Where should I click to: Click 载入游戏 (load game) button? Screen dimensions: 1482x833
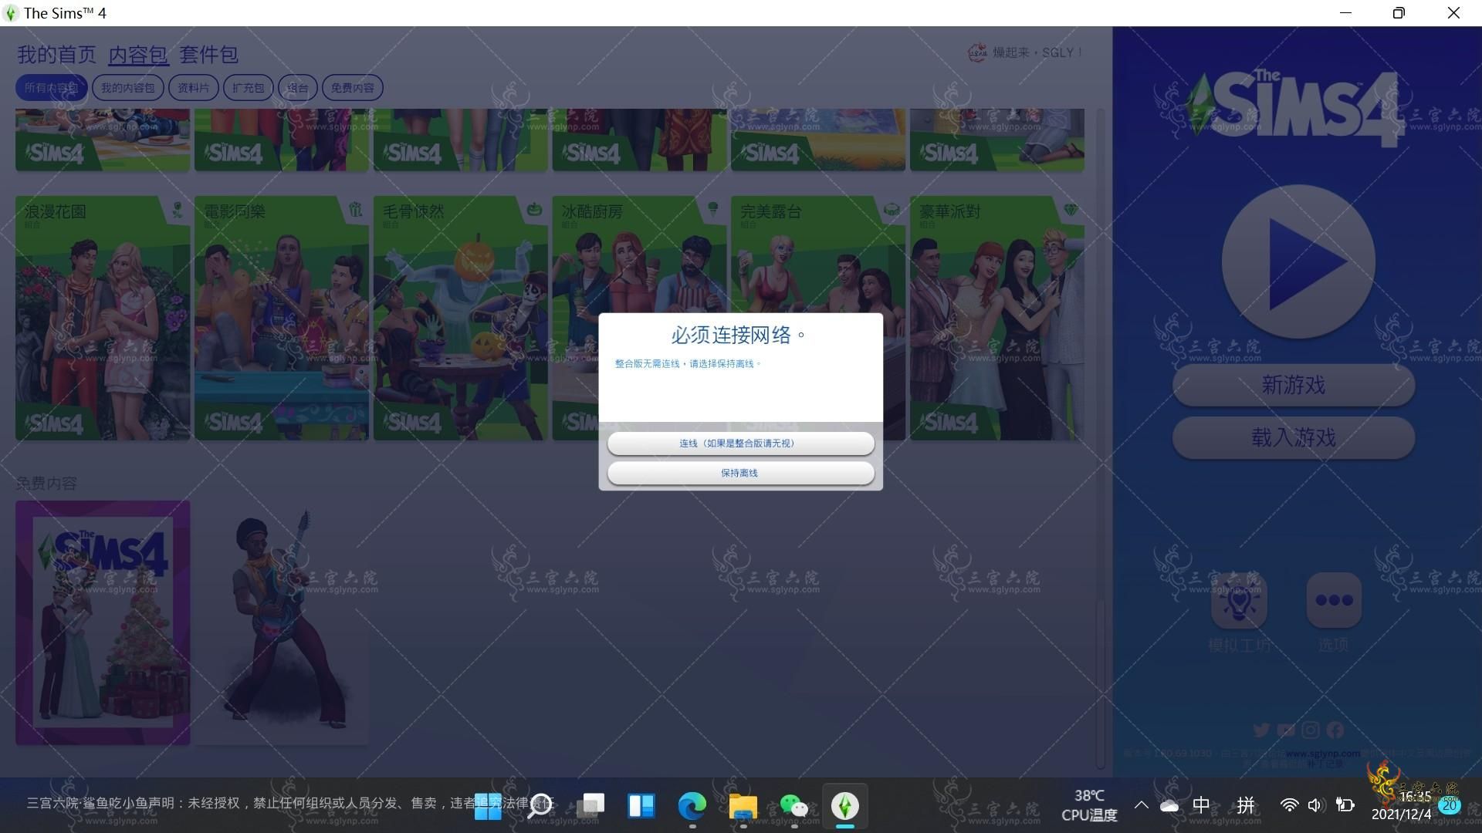[x=1294, y=438]
